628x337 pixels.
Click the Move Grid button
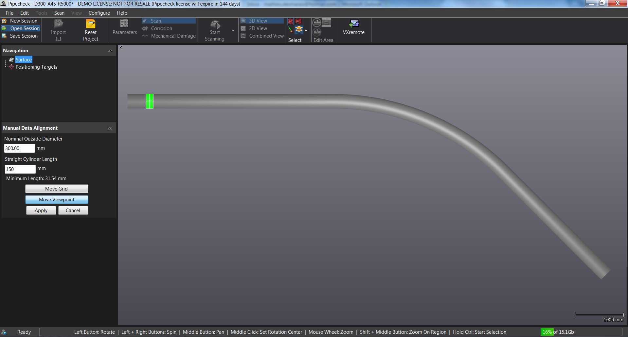(x=57, y=189)
